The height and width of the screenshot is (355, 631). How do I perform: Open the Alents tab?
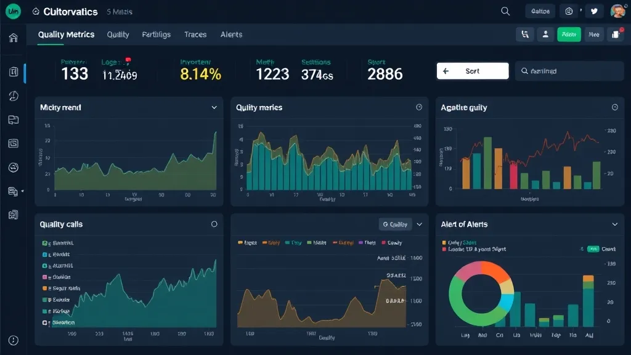pyautogui.click(x=231, y=35)
